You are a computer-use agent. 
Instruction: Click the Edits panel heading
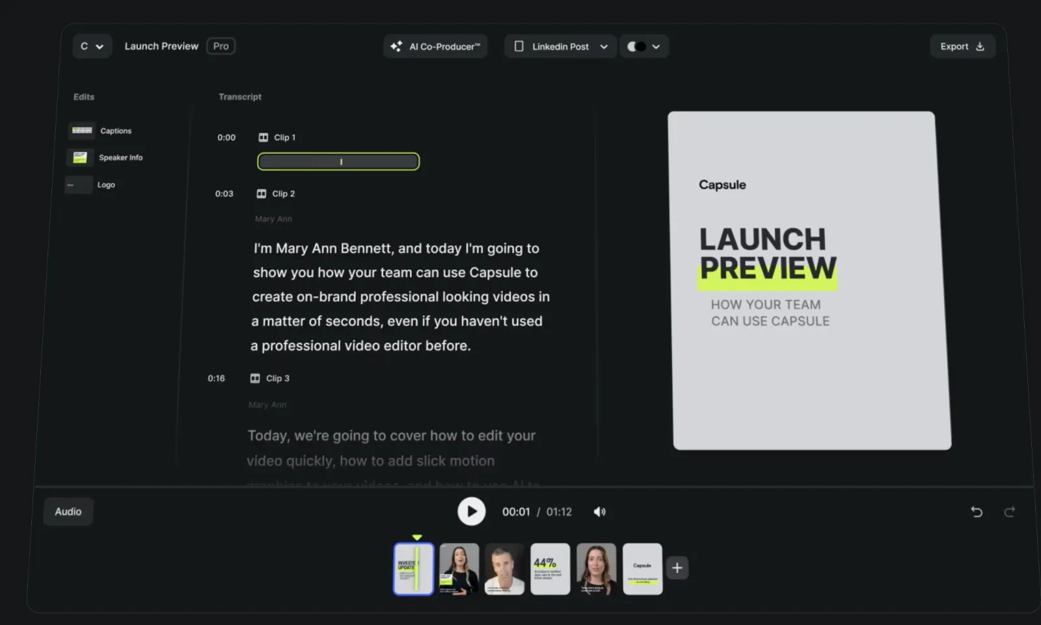[x=84, y=97]
